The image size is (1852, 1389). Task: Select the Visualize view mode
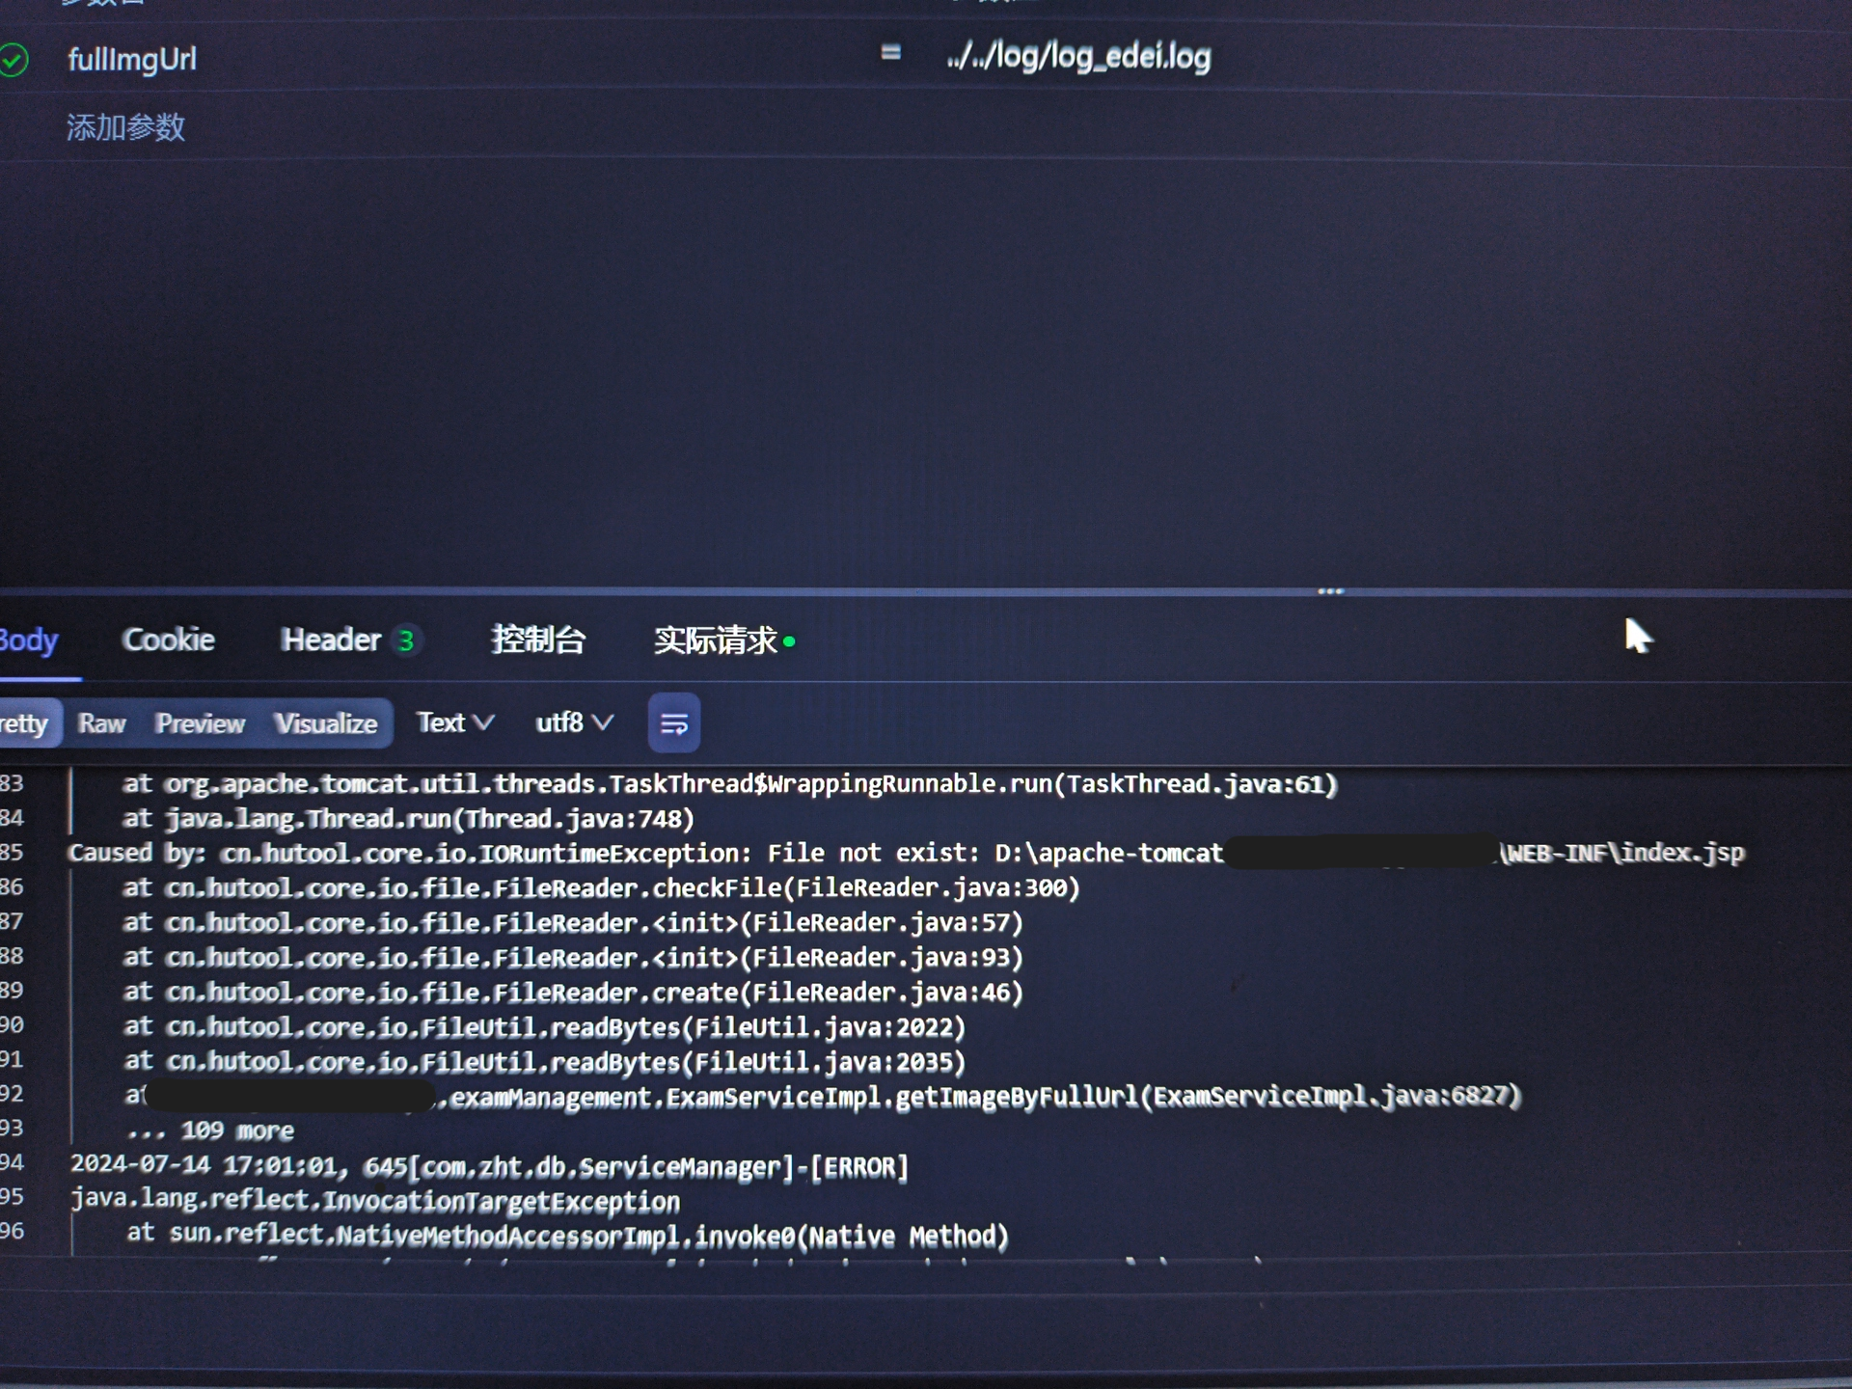pos(325,723)
